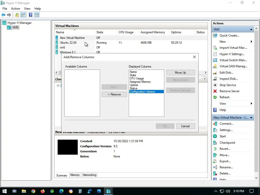Open the Action menu
260x195 pixels.
point(15,9)
